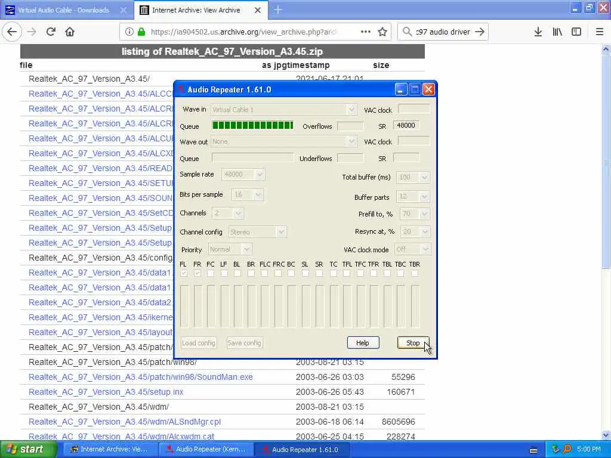Reload the page with the refresh icon

point(51,32)
